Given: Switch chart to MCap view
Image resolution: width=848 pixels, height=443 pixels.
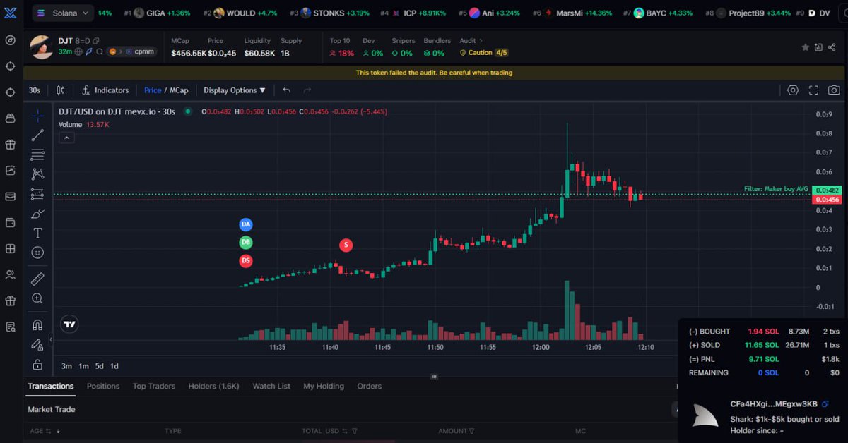Looking at the screenshot, I should (179, 90).
